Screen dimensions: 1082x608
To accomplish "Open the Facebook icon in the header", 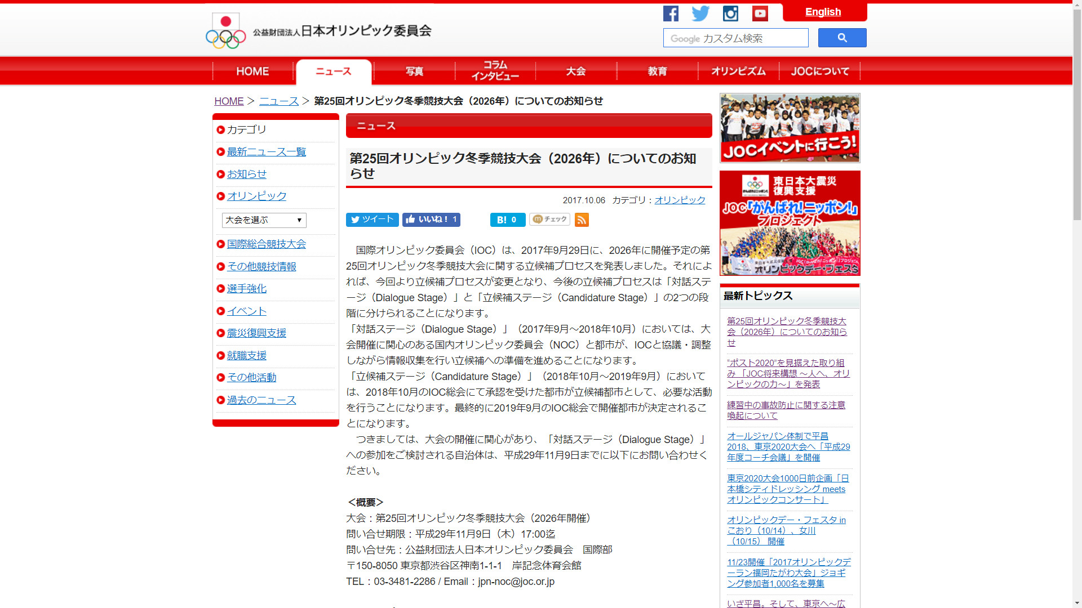I will (671, 14).
